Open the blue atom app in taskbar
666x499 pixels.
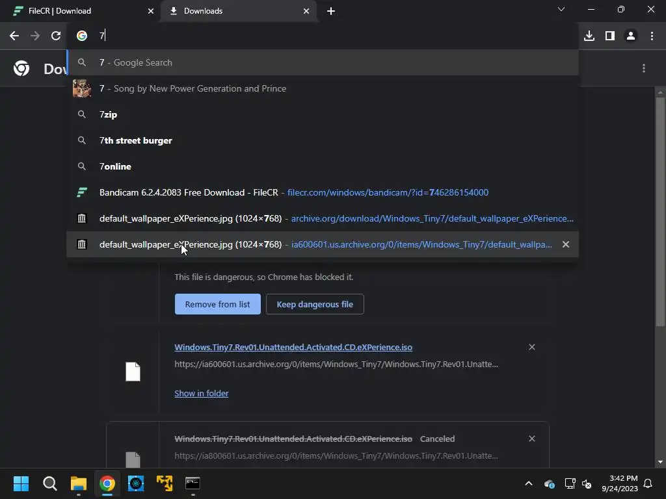coord(136,483)
